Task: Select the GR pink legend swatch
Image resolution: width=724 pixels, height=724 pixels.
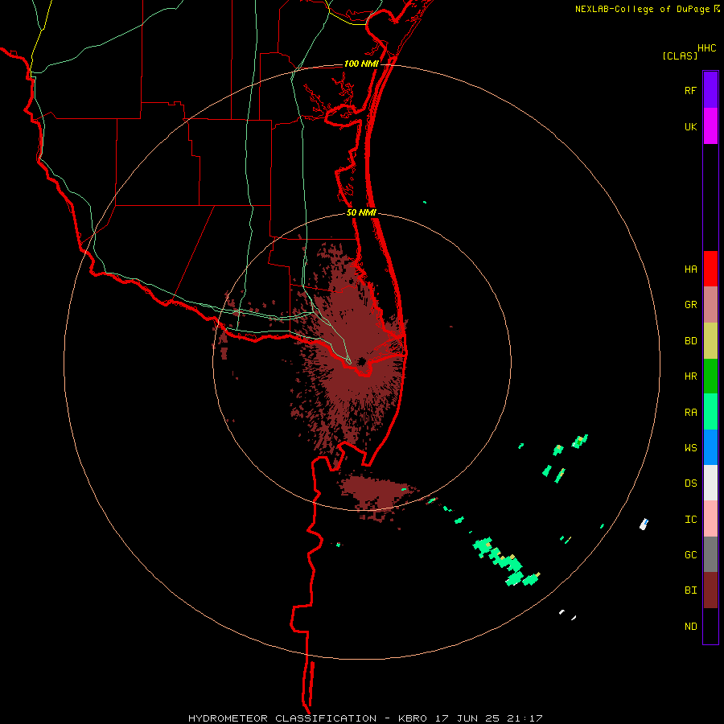Action: click(x=710, y=305)
